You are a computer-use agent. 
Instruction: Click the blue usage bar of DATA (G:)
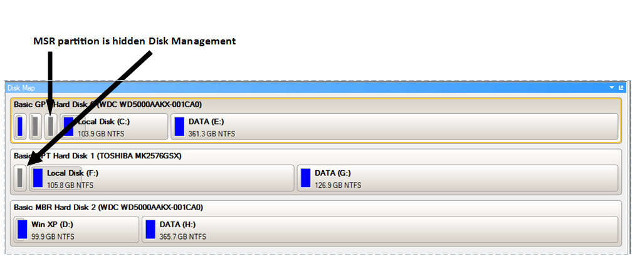305,178
